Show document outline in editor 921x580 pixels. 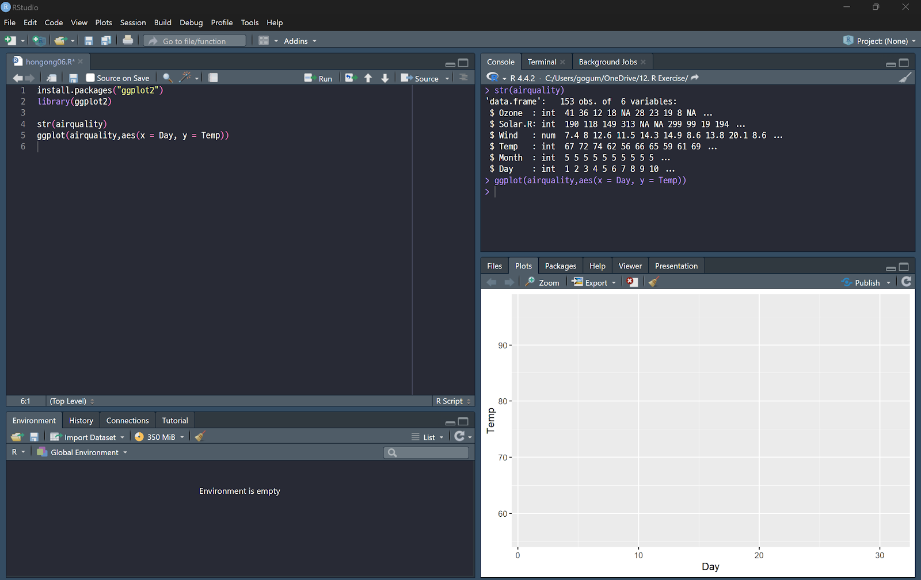[463, 78]
